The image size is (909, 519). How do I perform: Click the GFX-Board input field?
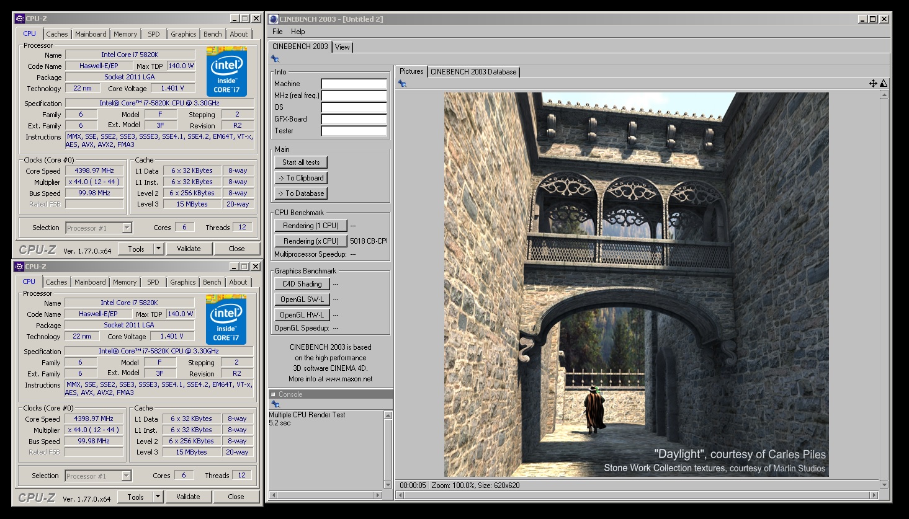coord(354,119)
